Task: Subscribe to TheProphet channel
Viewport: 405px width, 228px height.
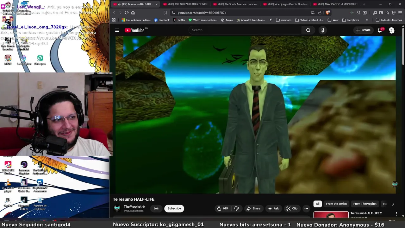Action: (174, 208)
